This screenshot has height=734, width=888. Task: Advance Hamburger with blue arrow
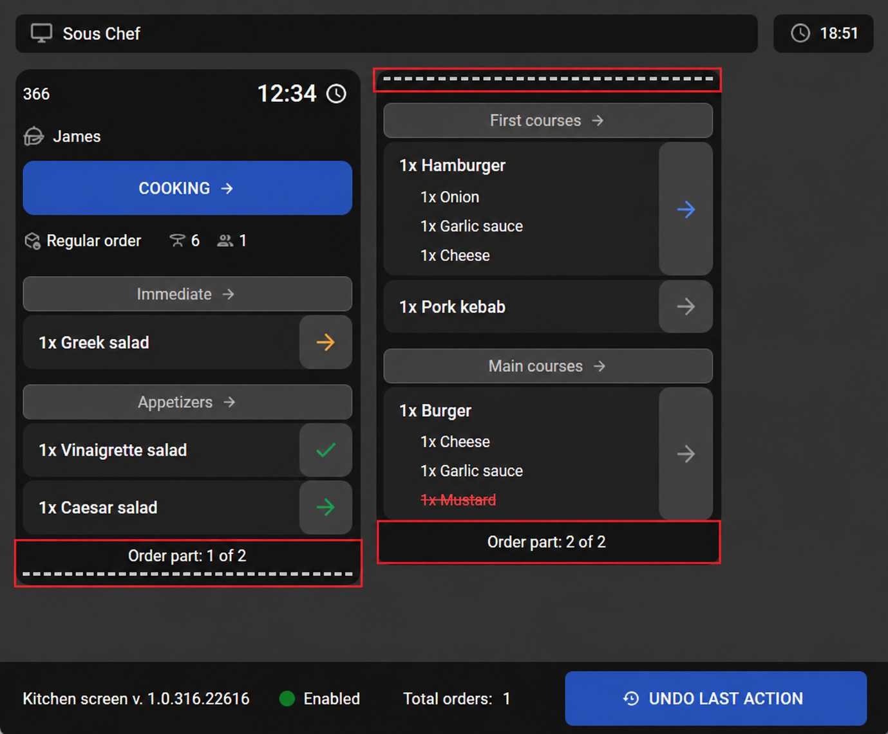[686, 209]
